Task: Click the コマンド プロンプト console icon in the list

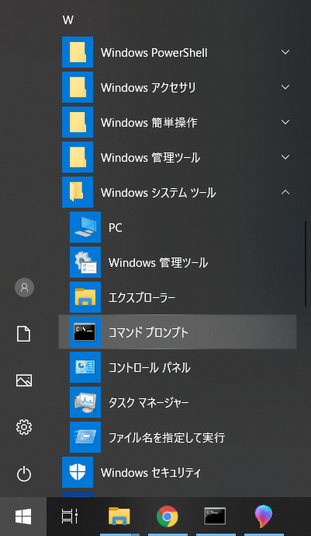Action: 85,332
